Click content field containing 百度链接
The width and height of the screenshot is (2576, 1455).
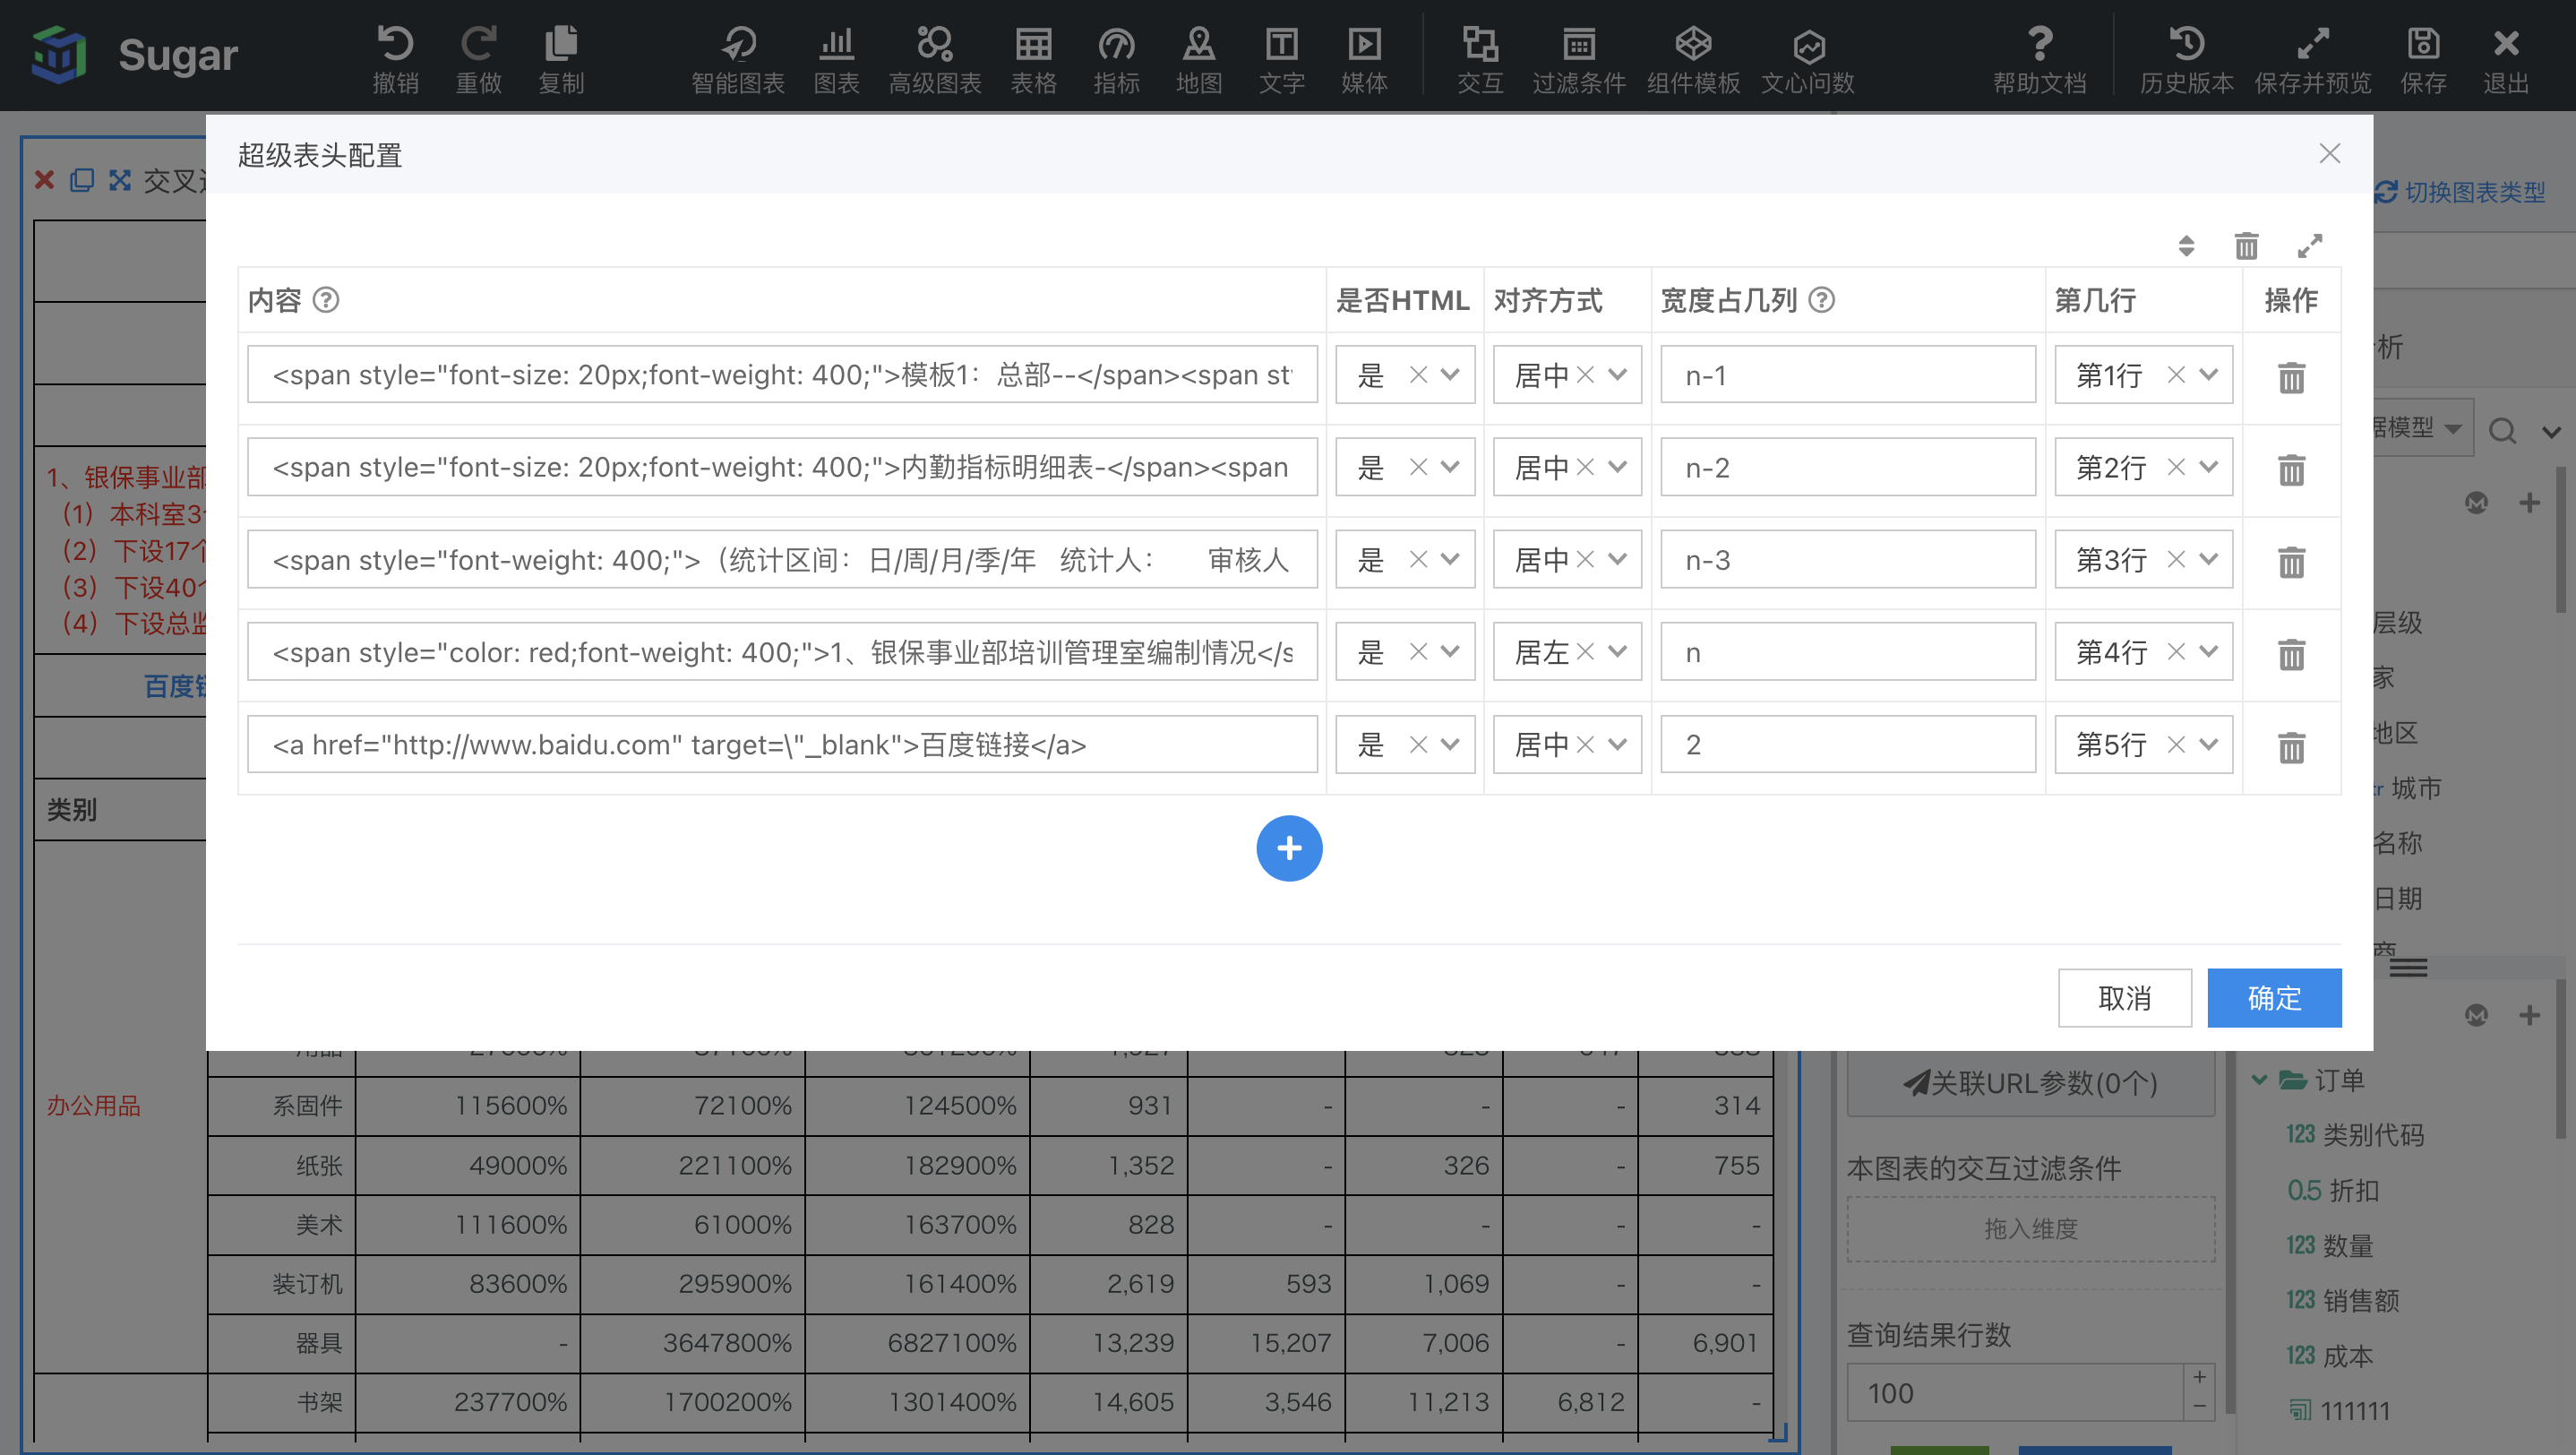pyautogui.click(x=782, y=745)
